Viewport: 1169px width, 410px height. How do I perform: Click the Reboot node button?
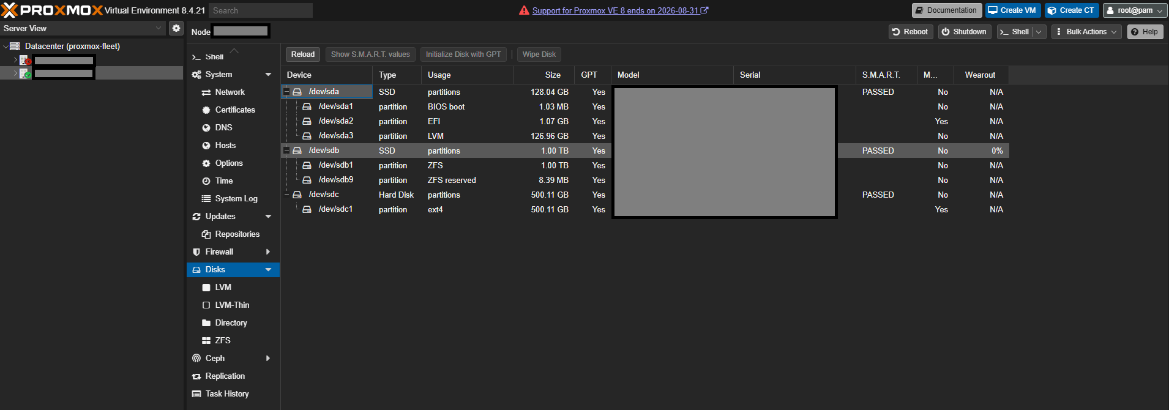tap(911, 32)
